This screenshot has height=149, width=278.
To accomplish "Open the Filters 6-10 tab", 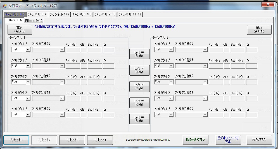I will pos(34,20).
